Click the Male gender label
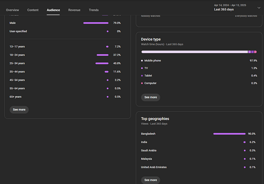 [x=13, y=23]
